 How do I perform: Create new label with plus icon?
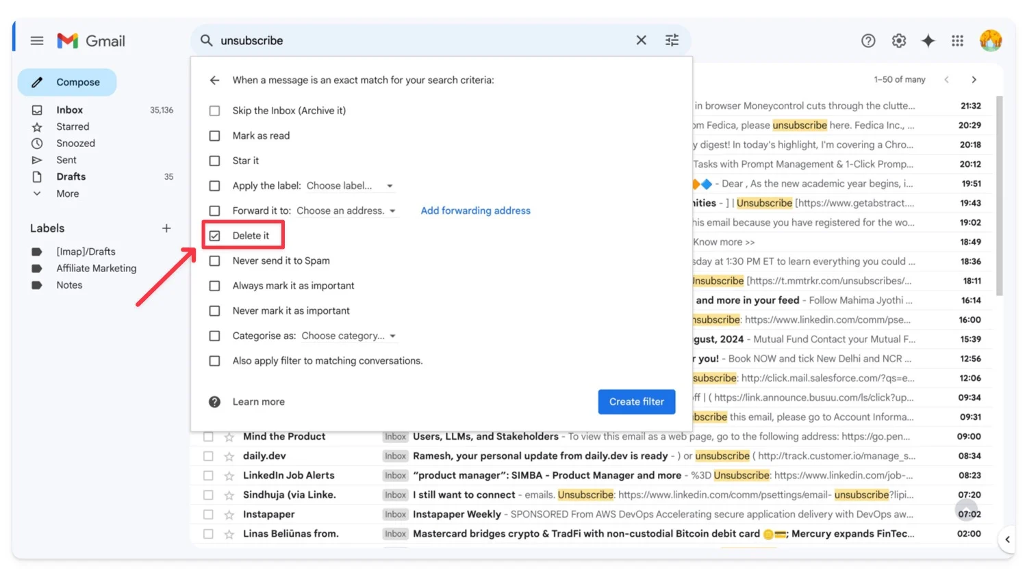[x=166, y=228]
